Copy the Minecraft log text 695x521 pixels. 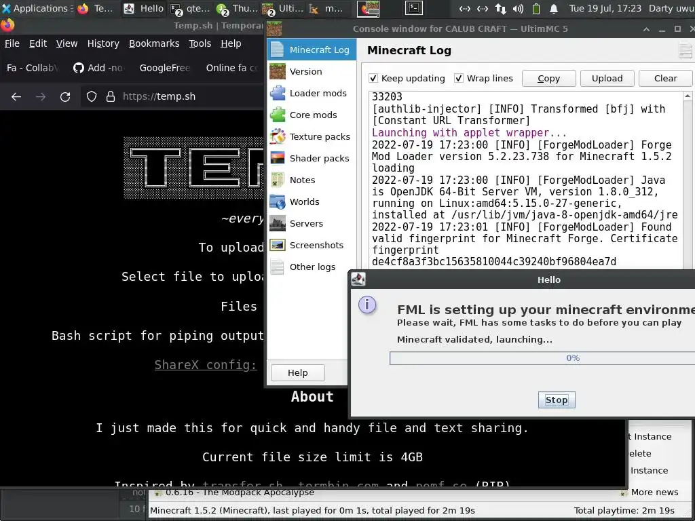tap(548, 79)
